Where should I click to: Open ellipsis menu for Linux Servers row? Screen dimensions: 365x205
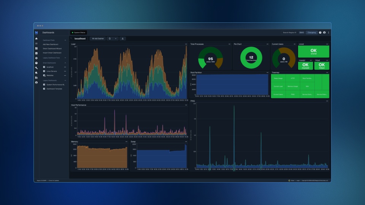[65, 71]
